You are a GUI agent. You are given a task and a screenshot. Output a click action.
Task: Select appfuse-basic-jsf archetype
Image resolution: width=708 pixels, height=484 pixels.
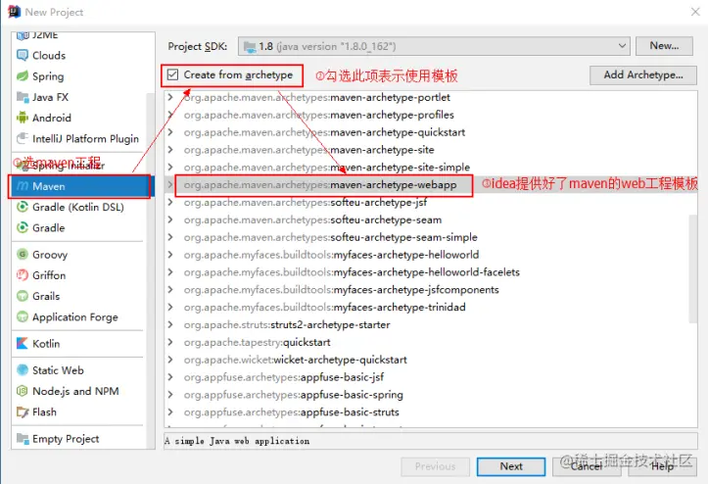coord(284,377)
